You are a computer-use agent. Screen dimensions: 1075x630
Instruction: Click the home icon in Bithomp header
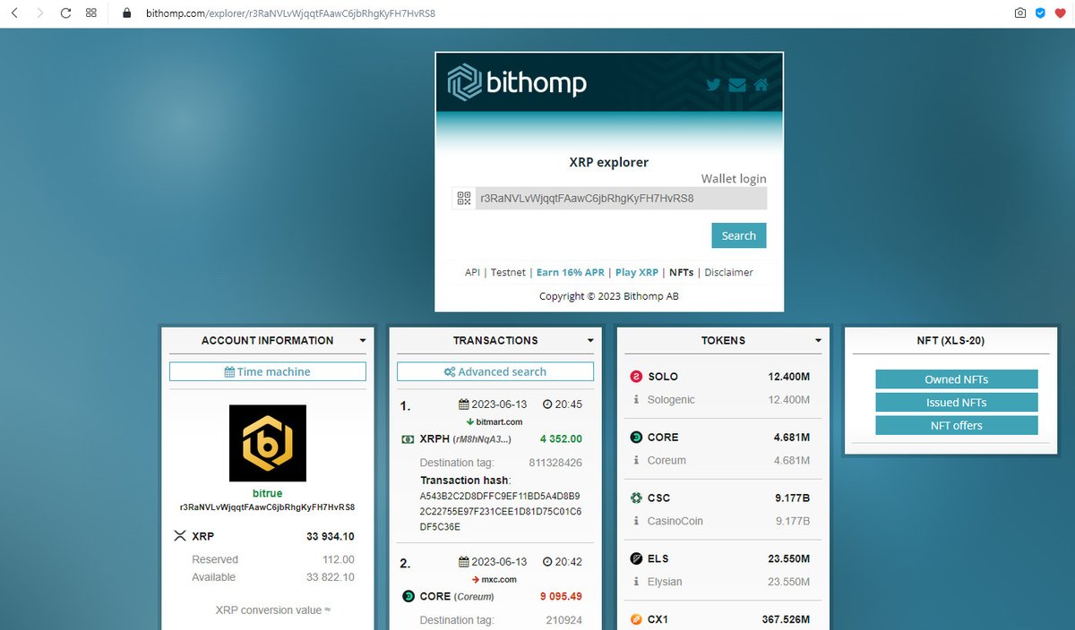pos(761,85)
